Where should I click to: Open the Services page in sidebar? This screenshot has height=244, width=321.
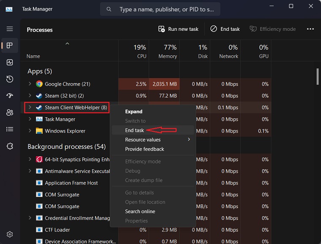pos(10,146)
